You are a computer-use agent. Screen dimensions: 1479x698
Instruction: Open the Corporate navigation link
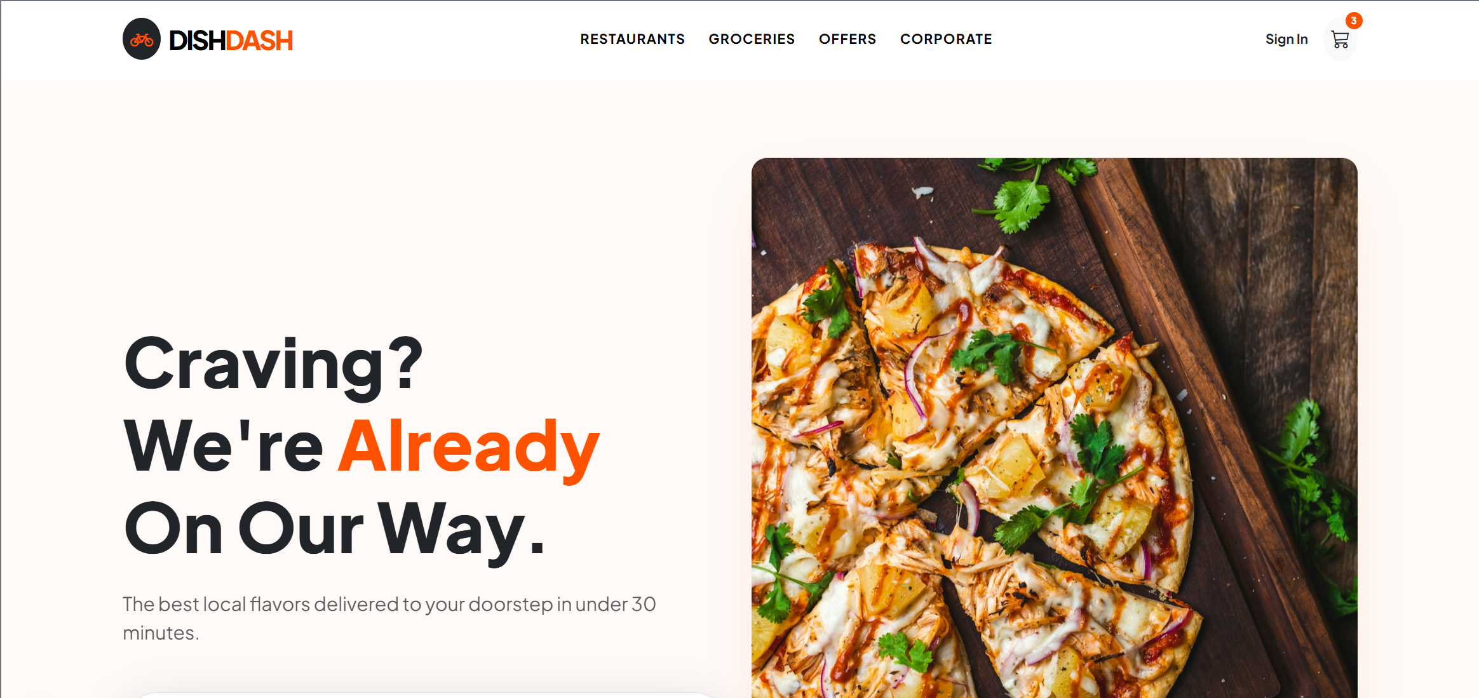(946, 39)
